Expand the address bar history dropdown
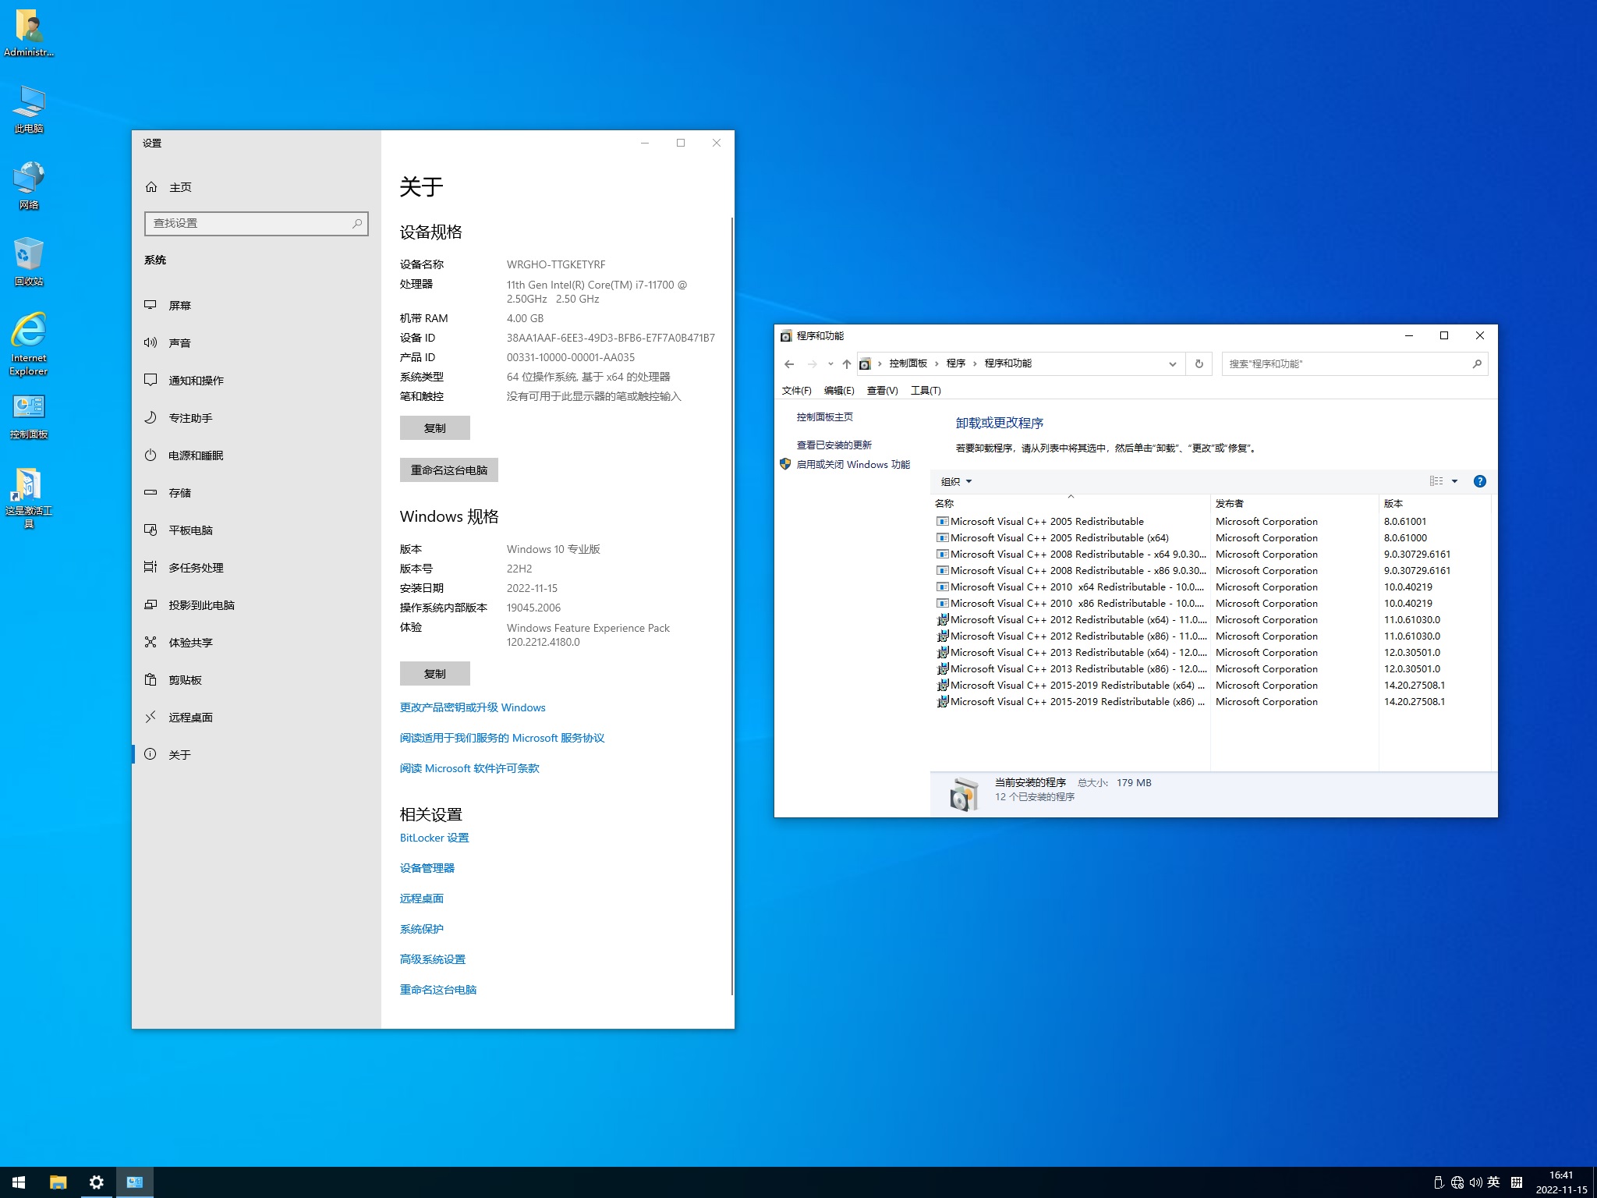 click(x=1172, y=363)
